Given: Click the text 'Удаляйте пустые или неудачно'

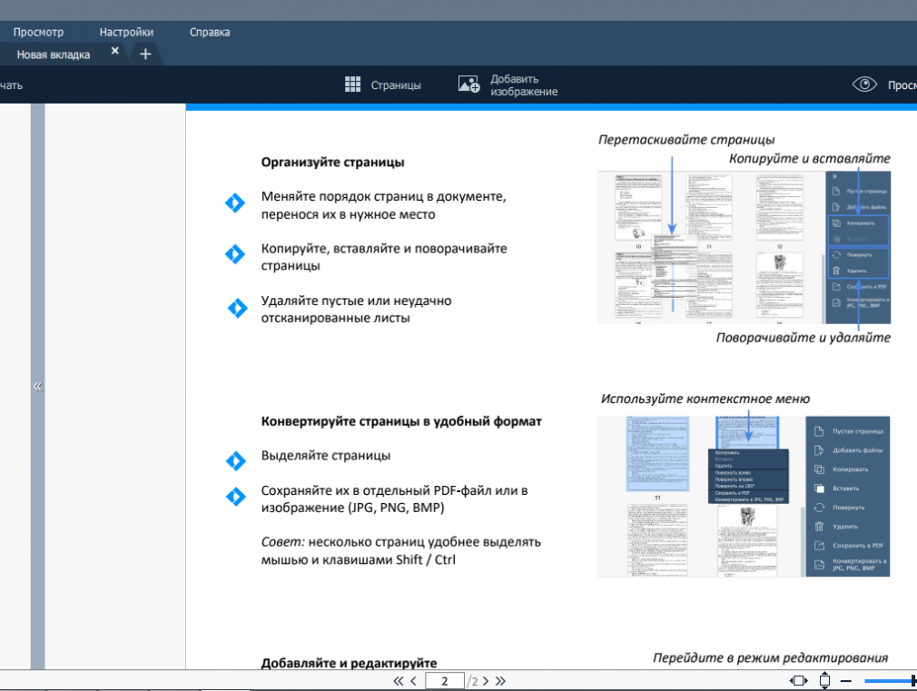Looking at the screenshot, I should pos(356,301).
